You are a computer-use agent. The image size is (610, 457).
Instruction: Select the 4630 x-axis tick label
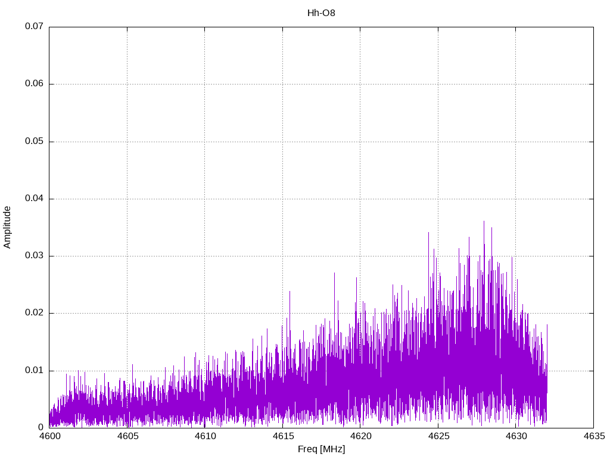pyautogui.click(x=516, y=437)
